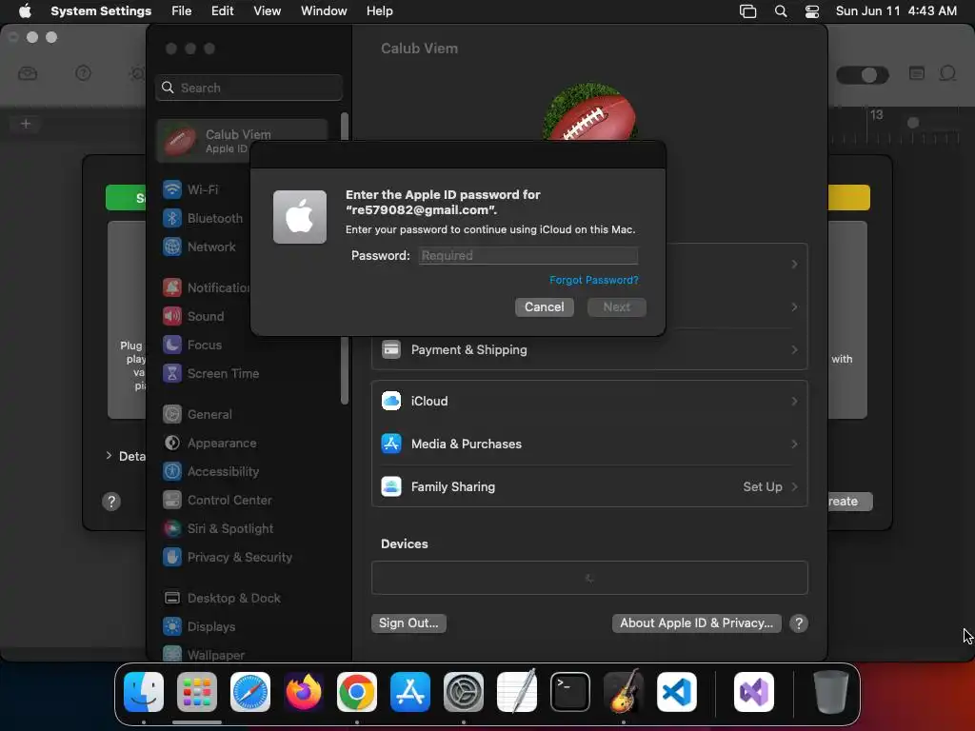Image resolution: width=975 pixels, height=731 pixels.
Task: Cancel the Apple ID password dialog
Action: (x=544, y=307)
